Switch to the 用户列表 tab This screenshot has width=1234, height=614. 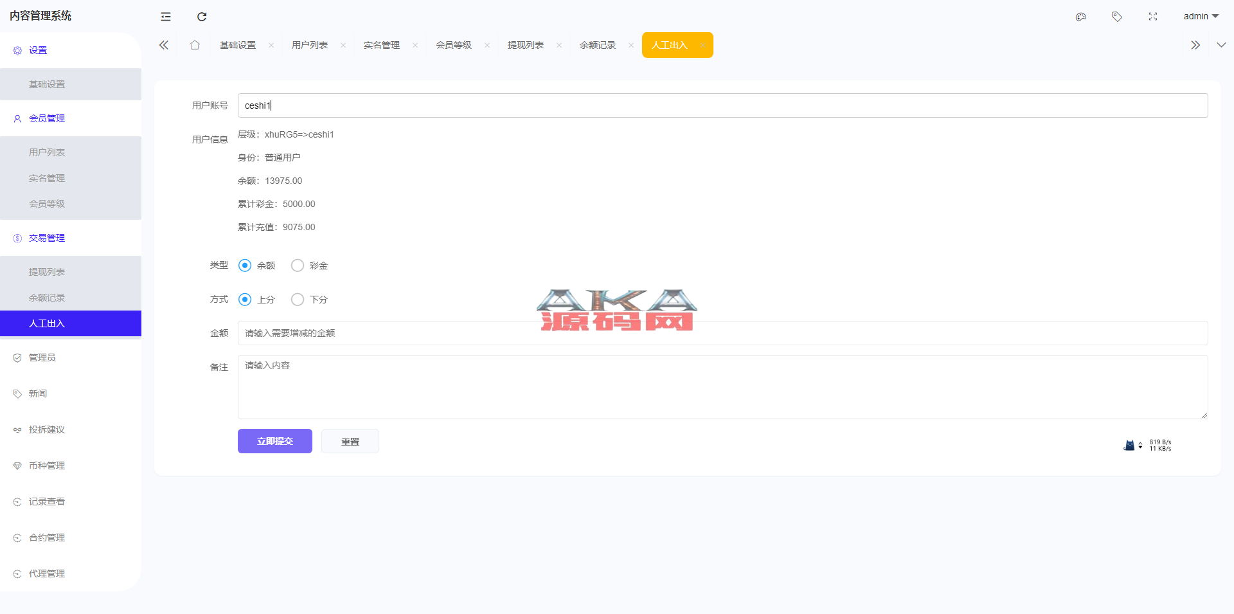pos(310,45)
